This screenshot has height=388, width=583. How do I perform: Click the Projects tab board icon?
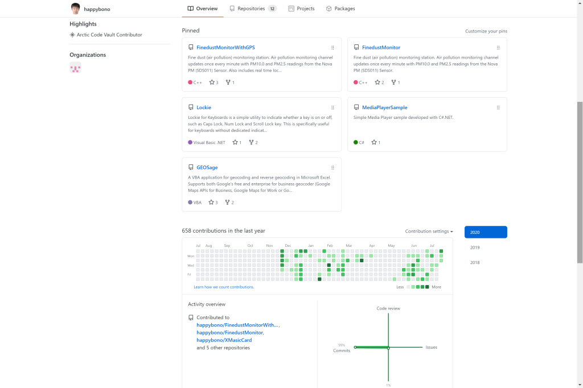click(x=291, y=9)
